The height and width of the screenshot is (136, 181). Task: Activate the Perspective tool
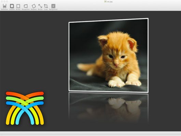pos(26,7)
